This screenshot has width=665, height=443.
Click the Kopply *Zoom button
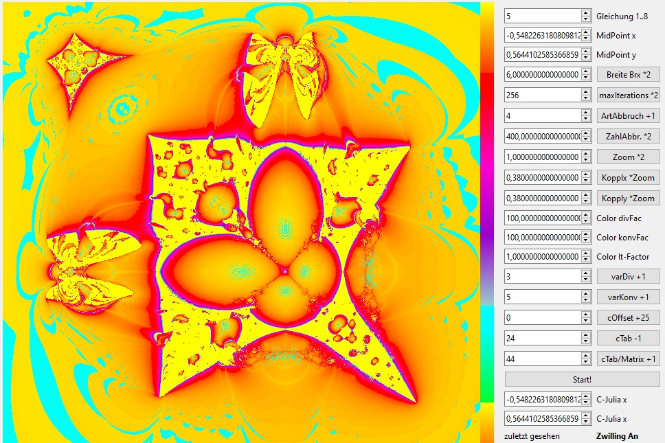(628, 198)
